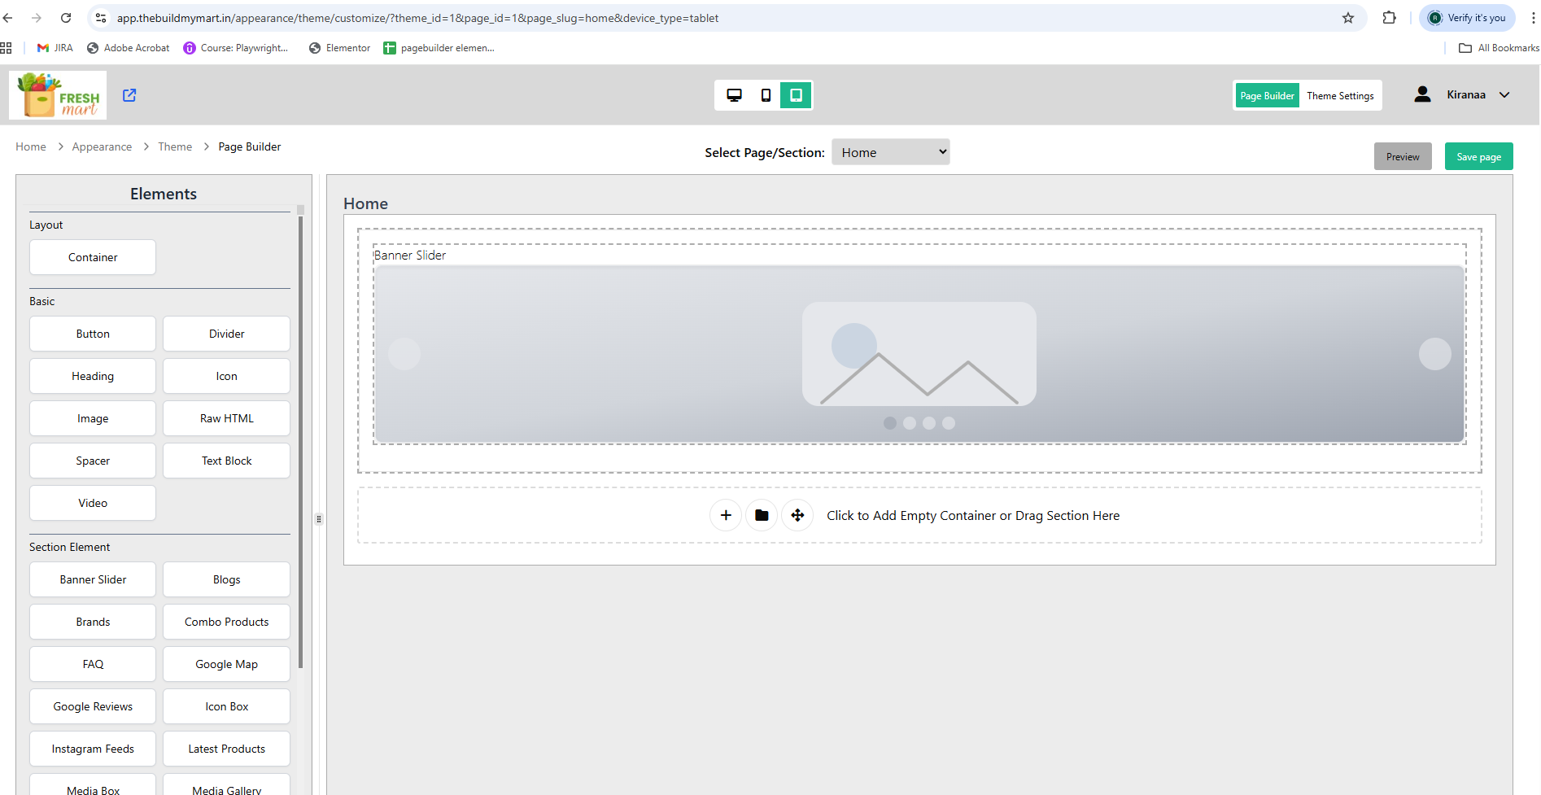Image resolution: width=1541 pixels, height=795 pixels.
Task: Go to next banner slide
Action: 1435,354
